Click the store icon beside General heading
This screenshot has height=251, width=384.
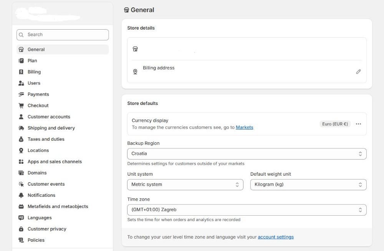pos(126,10)
